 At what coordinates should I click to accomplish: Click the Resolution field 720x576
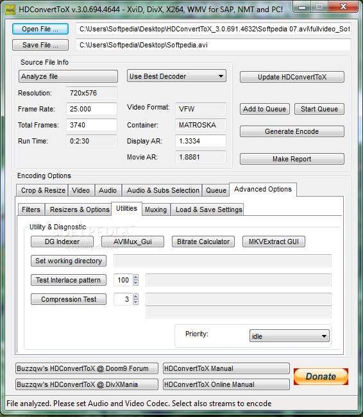pos(92,93)
